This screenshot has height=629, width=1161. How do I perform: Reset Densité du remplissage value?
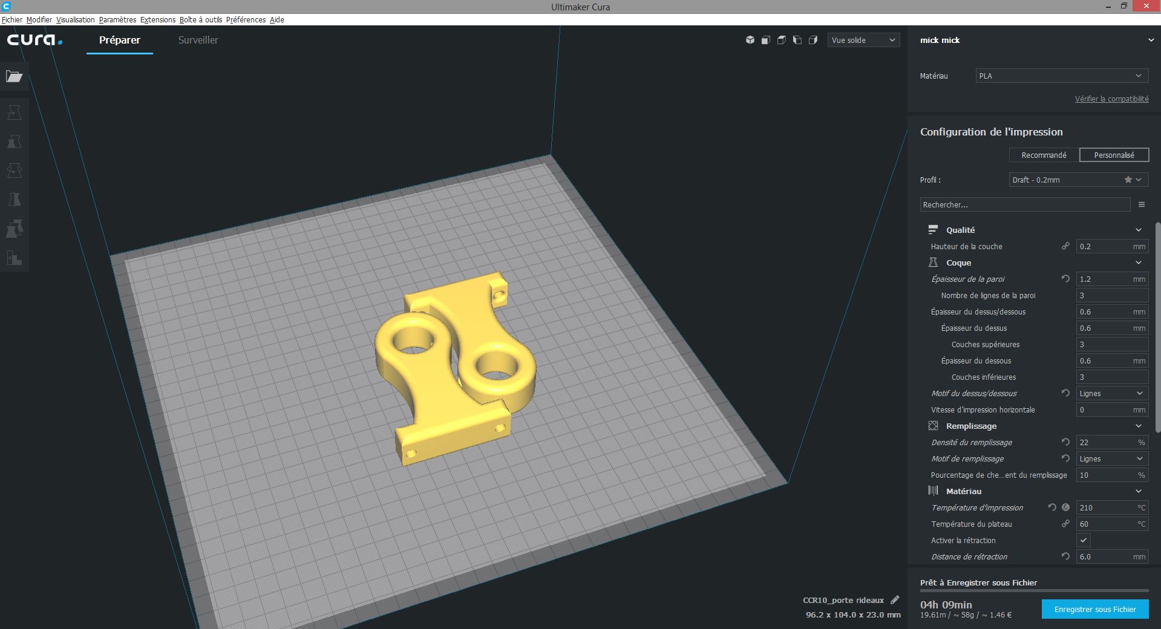click(x=1065, y=442)
